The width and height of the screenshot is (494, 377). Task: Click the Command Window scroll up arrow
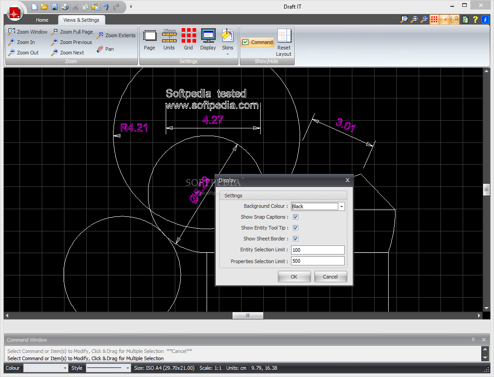[x=485, y=349]
